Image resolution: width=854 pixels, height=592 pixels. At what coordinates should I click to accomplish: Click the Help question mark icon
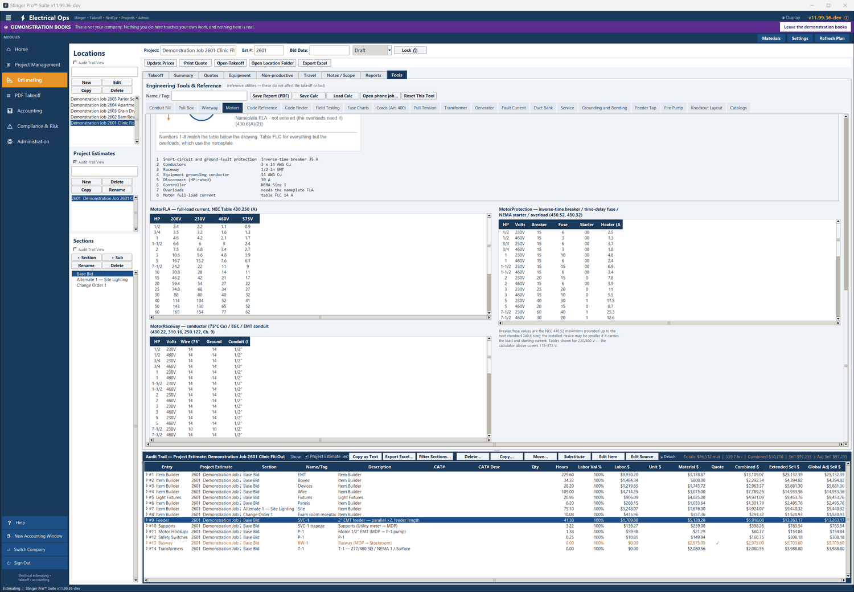point(9,523)
